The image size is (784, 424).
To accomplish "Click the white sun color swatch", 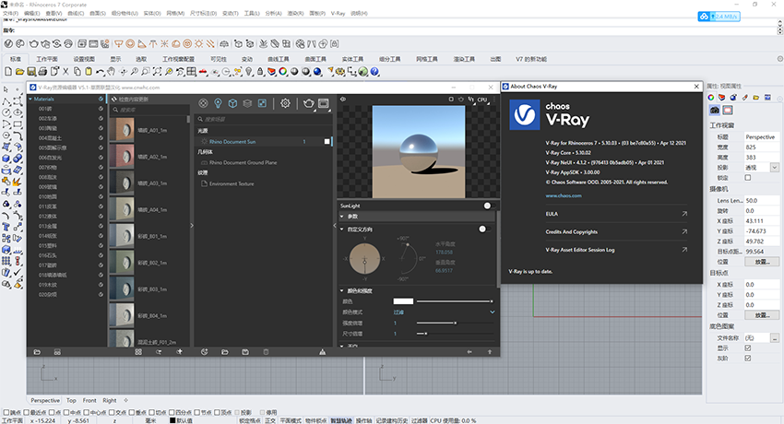I will click(403, 301).
